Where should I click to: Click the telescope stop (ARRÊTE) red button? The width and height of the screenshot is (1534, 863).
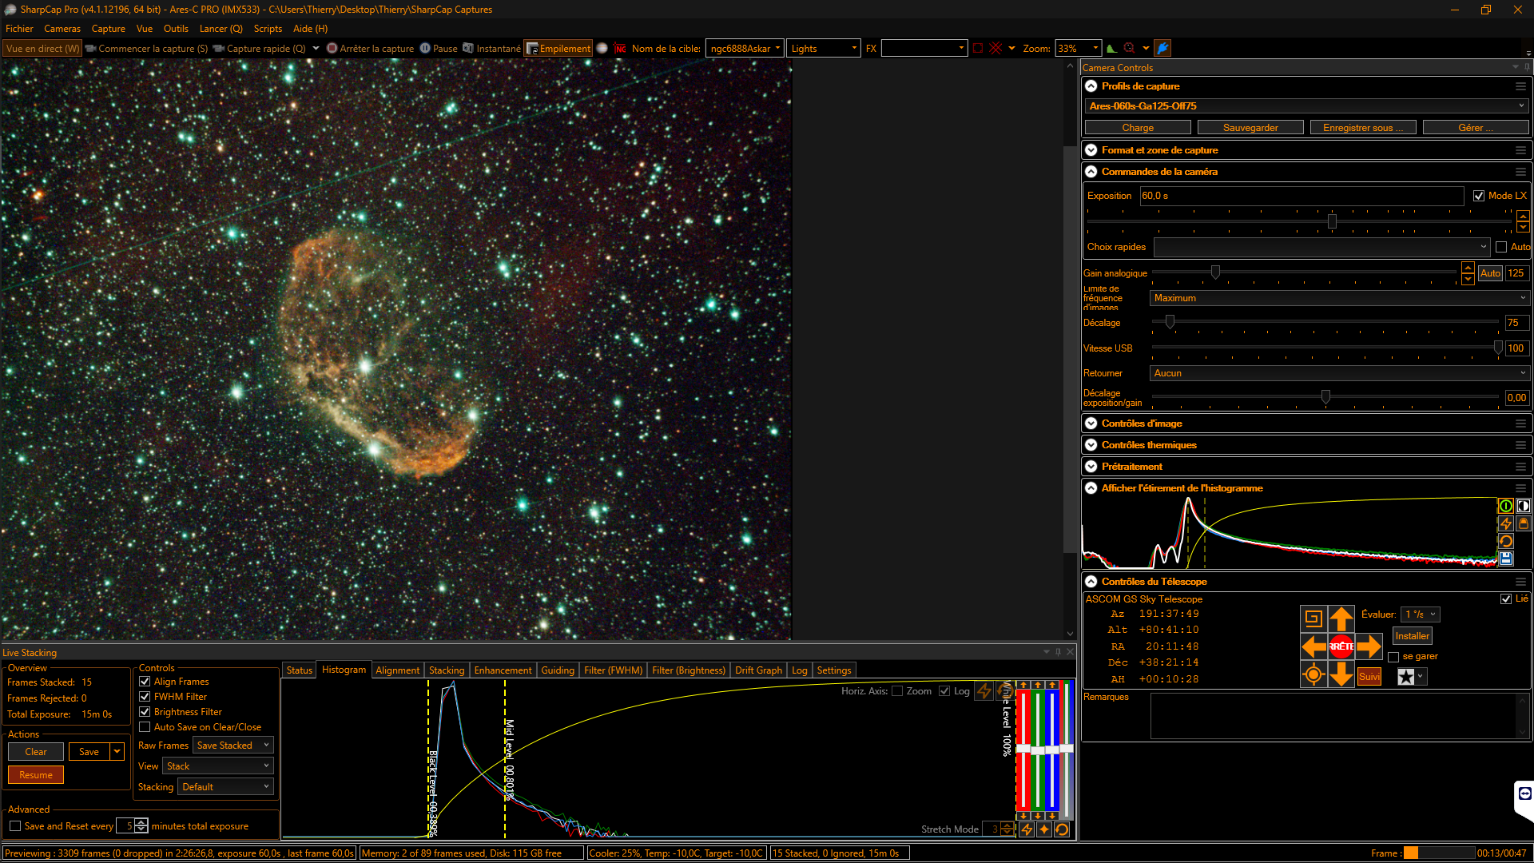(x=1341, y=646)
